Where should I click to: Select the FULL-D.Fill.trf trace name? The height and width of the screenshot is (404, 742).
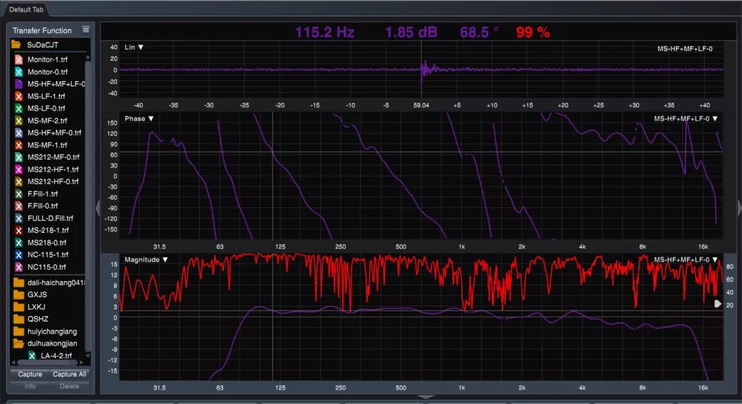pyautogui.click(x=50, y=218)
